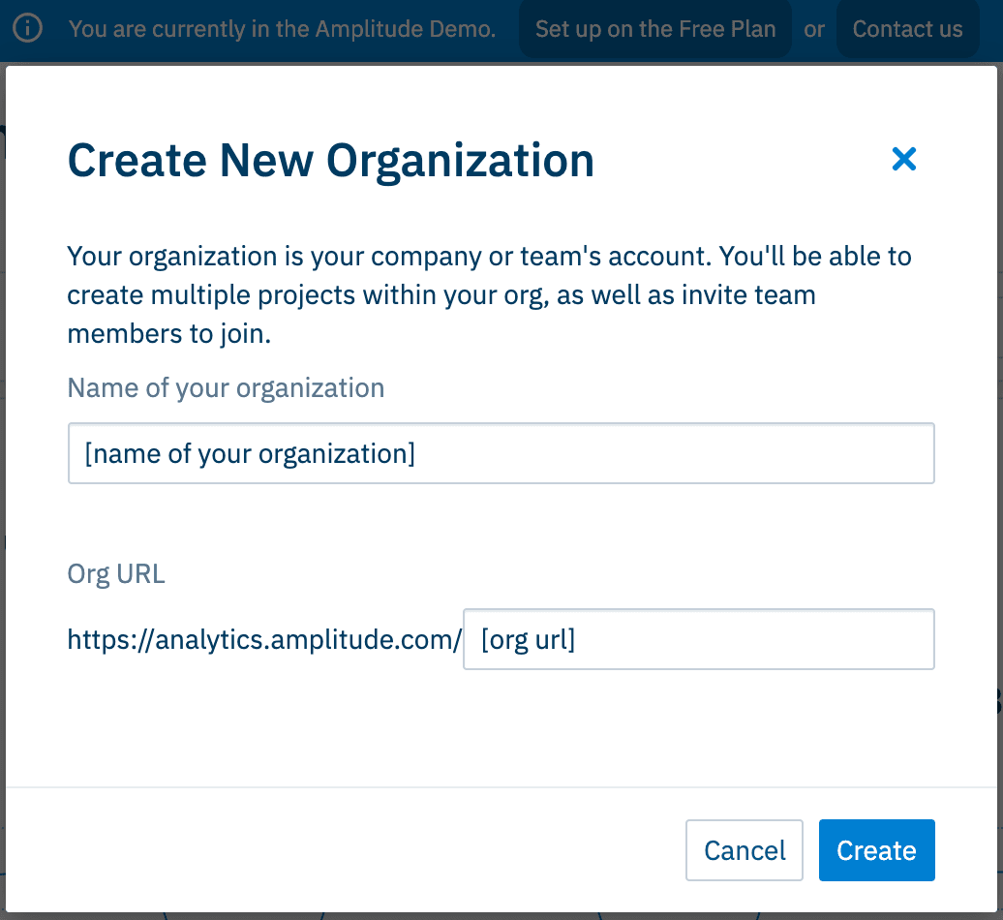Screen dimensions: 1003x920
Task: Click the 'Create New Organization' heading
Action: [x=330, y=160]
